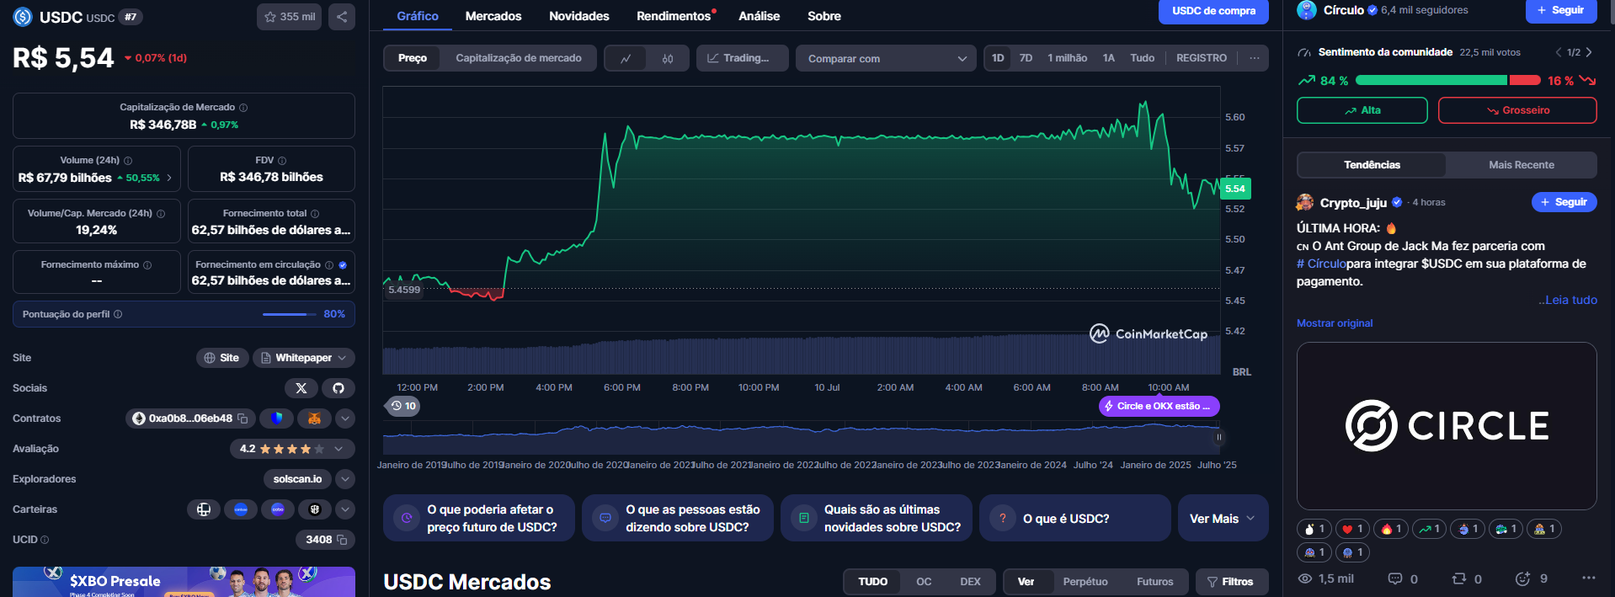This screenshot has height=597, width=1615.
Task: Show info for Fornecimento máximo
Action: pyautogui.click(x=147, y=265)
